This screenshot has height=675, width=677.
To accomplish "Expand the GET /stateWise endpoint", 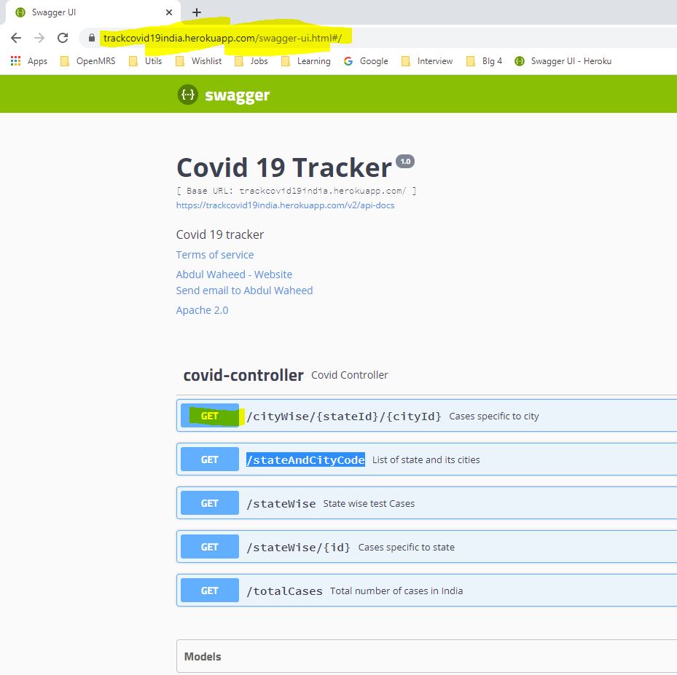I will (x=426, y=503).
